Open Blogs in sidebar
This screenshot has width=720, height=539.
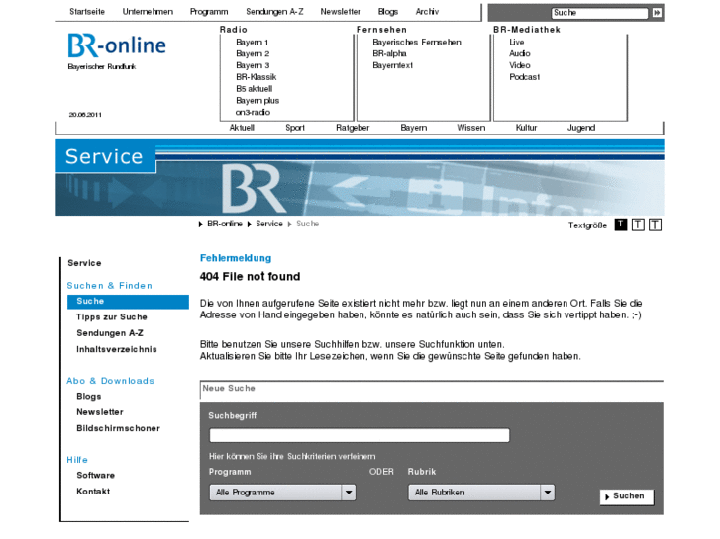(x=88, y=396)
